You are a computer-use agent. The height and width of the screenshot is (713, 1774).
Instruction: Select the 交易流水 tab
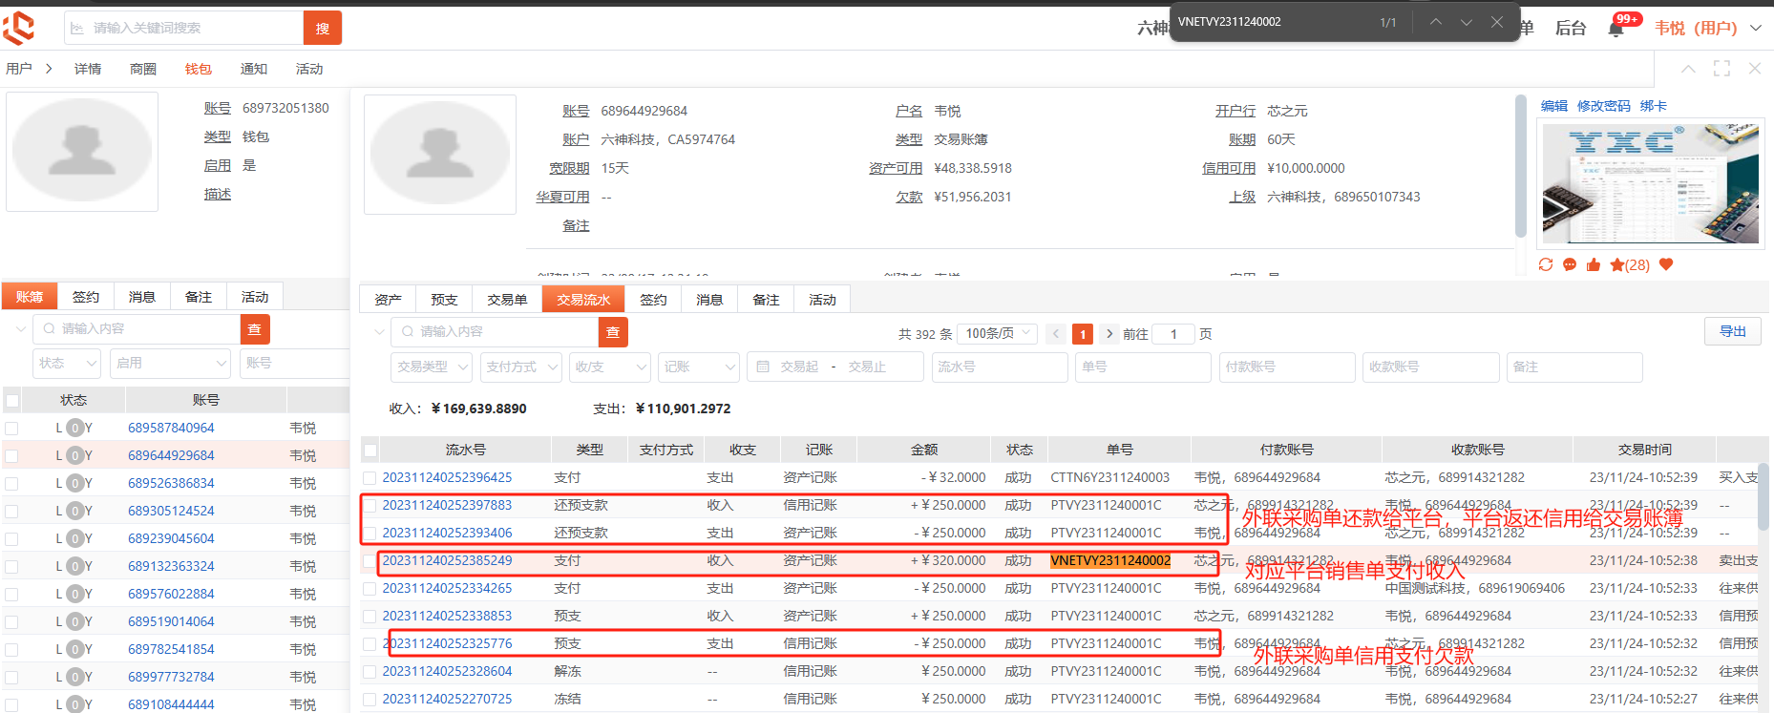[583, 300]
